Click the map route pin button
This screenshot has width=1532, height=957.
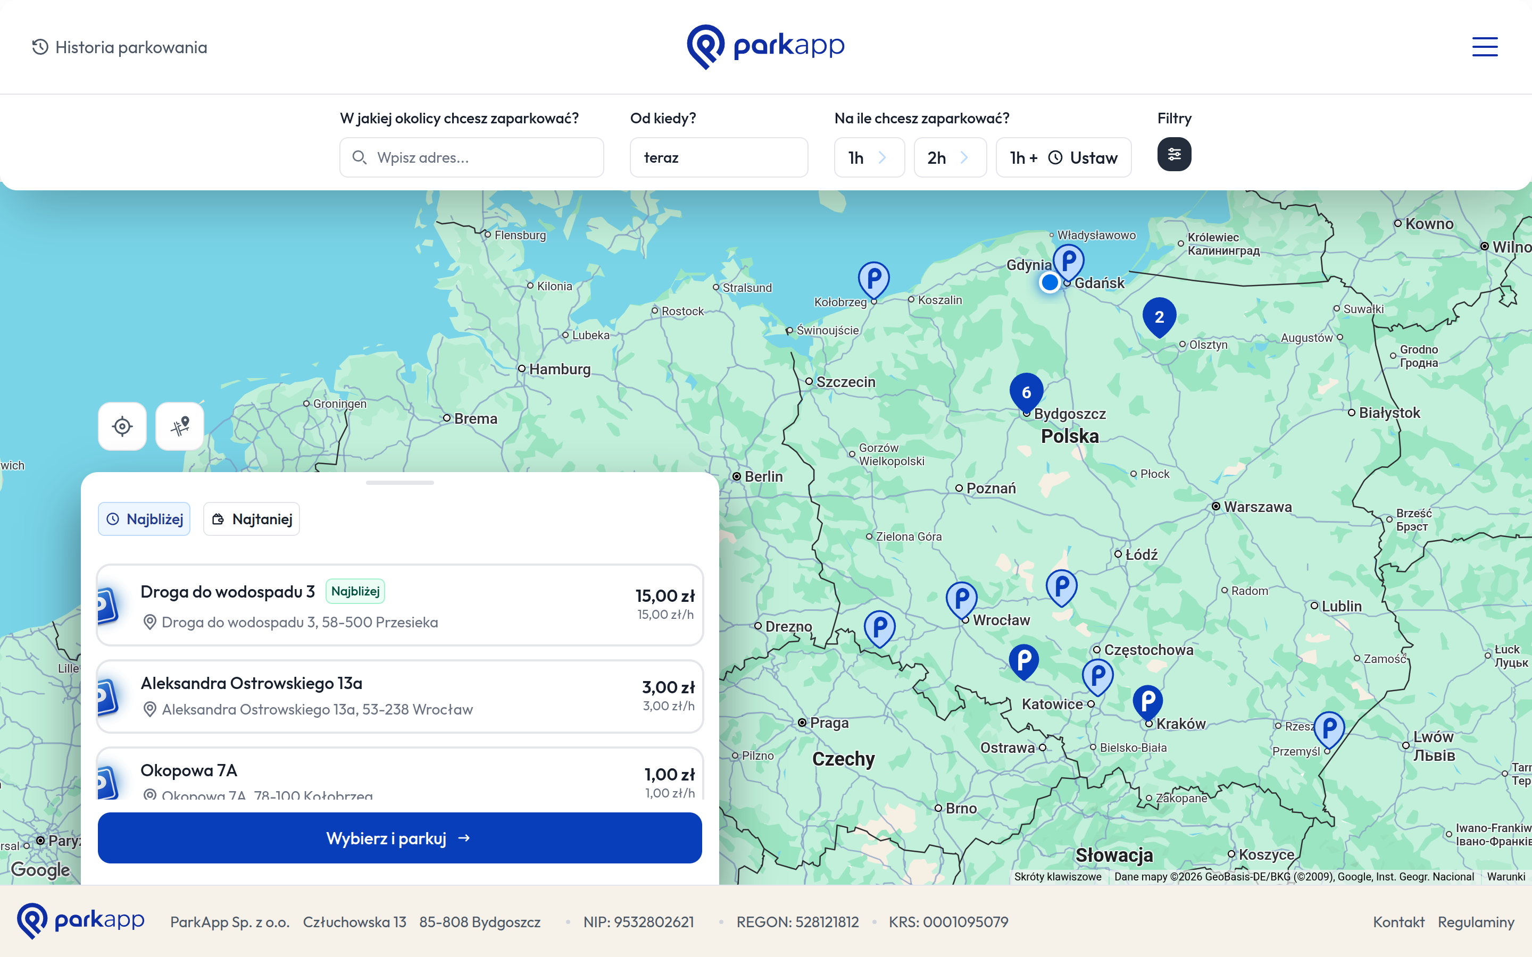[x=180, y=426]
